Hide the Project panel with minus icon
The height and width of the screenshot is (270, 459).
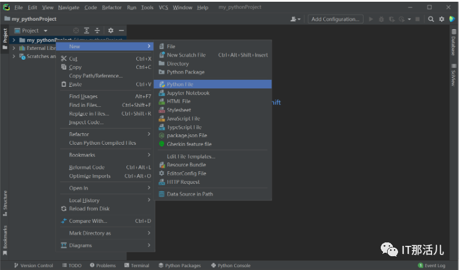click(x=121, y=30)
